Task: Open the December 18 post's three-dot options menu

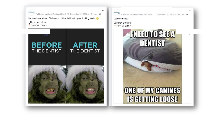Action: (x=190, y=11)
